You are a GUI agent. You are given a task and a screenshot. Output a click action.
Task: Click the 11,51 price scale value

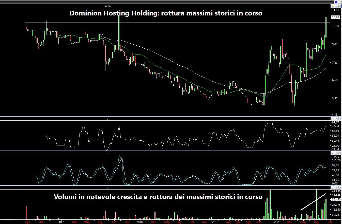pyautogui.click(x=335, y=10)
